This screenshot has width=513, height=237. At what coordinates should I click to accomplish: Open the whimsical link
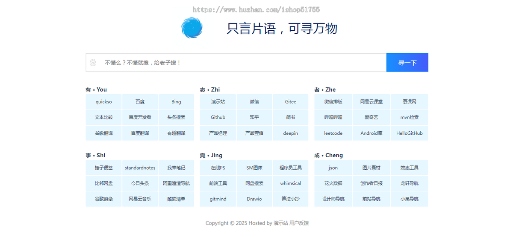click(x=291, y=183)
